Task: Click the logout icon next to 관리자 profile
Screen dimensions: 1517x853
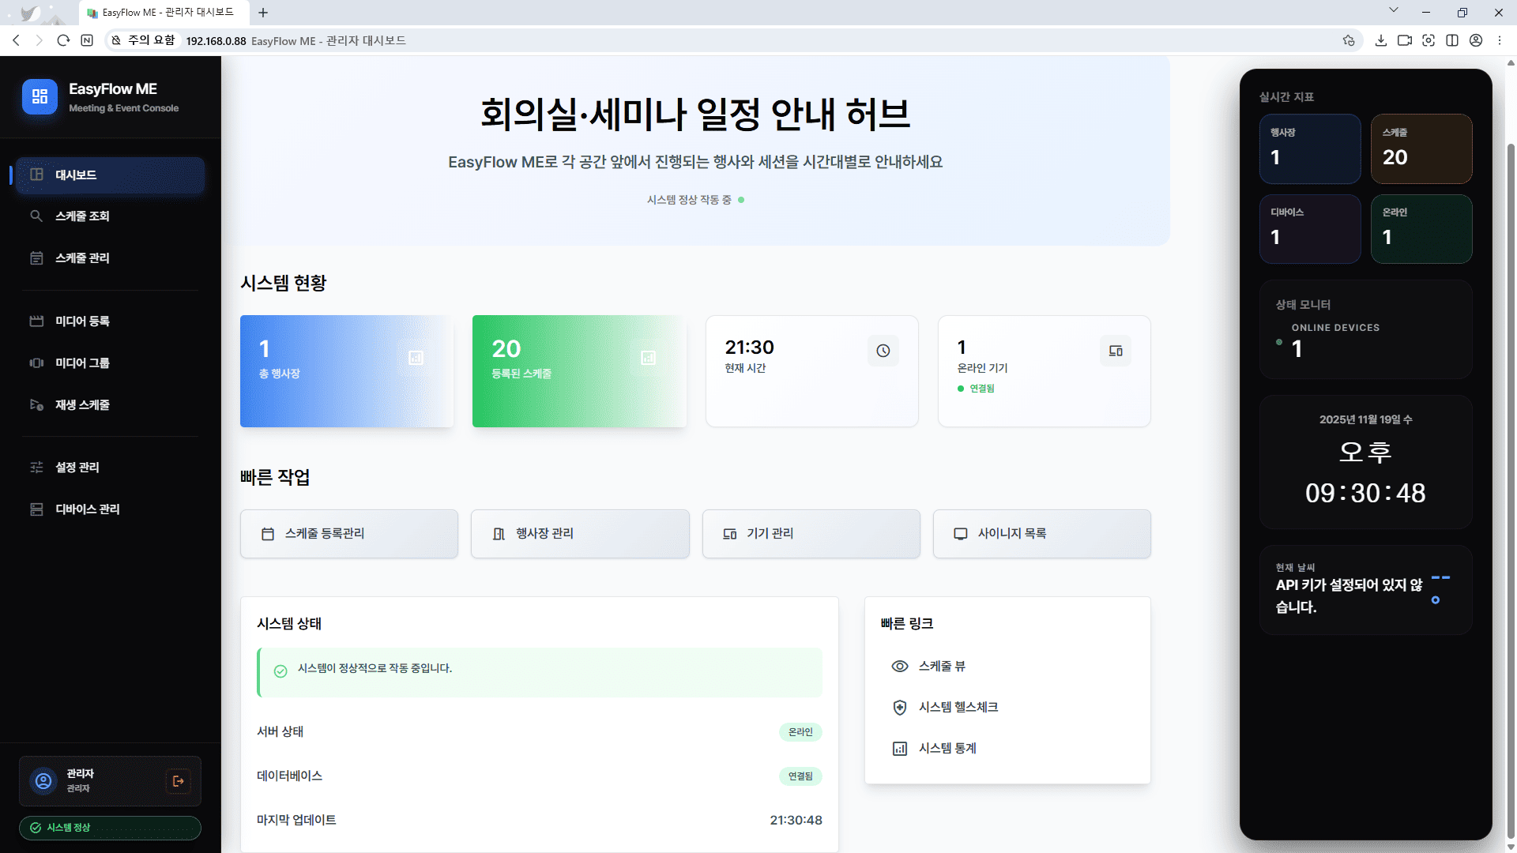Action: point(179,781)
